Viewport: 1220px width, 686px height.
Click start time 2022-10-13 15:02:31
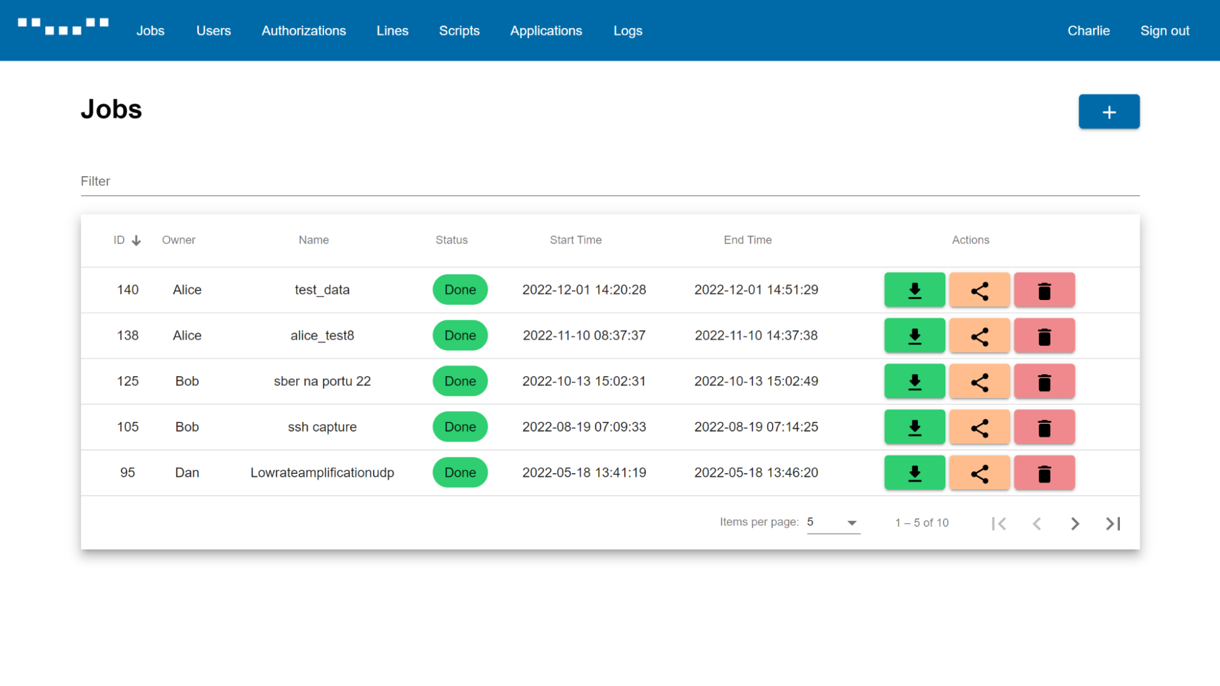[x=583, y=381]
